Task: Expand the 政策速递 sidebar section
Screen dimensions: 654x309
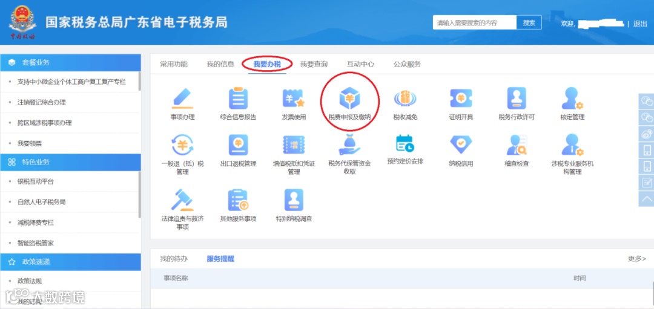Action: pyautogui.click(x=70, y=261)
